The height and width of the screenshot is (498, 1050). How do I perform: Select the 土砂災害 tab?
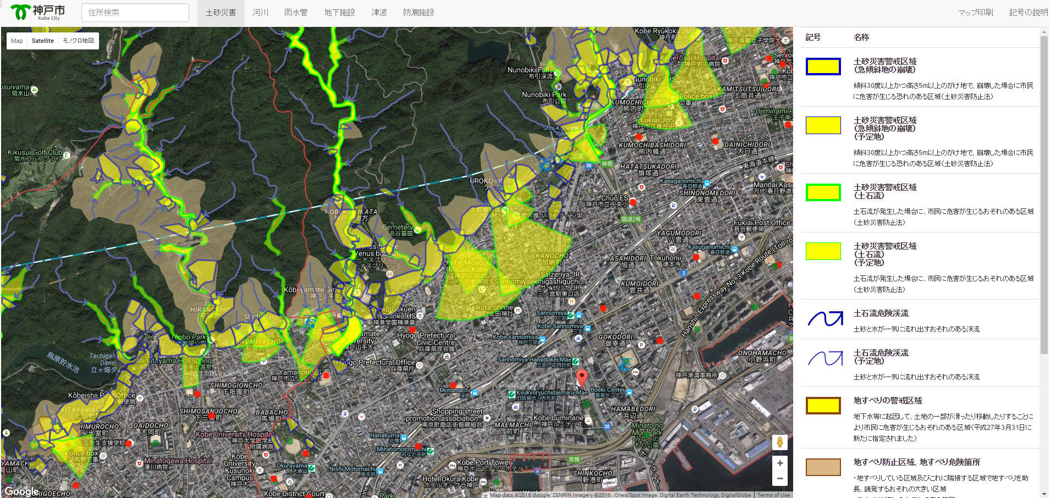[x=221, y=12]
